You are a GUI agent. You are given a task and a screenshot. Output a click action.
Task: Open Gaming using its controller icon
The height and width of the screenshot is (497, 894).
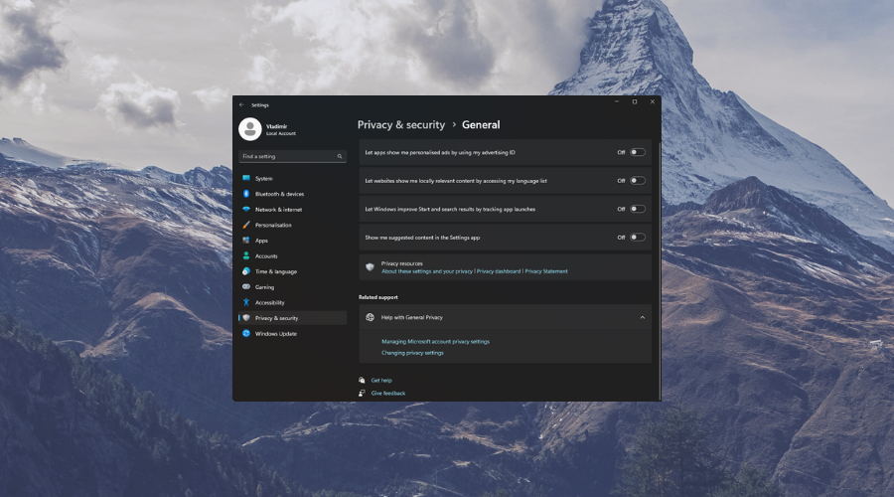246,287
